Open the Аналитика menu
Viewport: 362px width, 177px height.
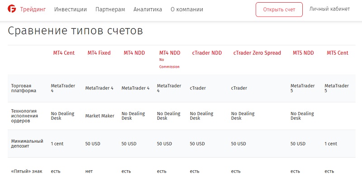148,9
